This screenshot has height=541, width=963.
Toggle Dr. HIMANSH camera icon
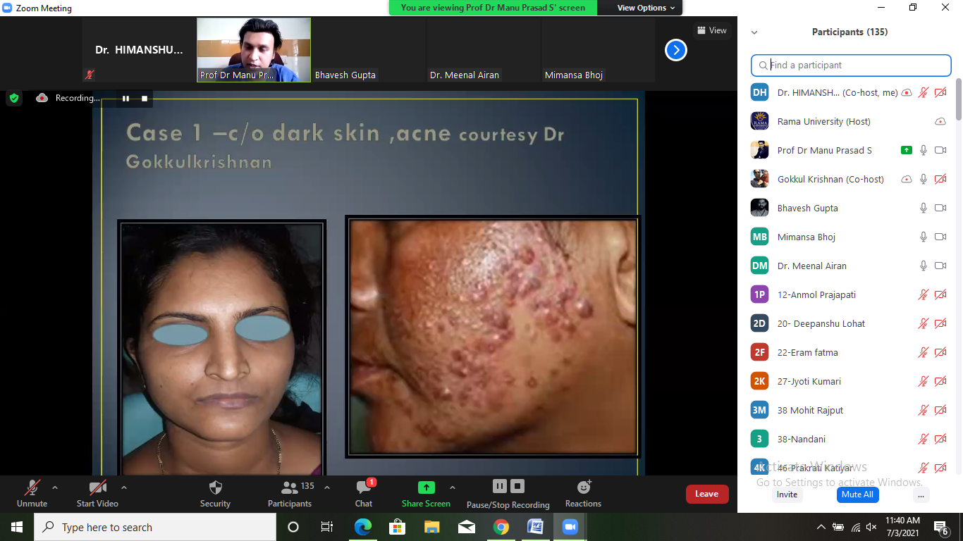click(940, 92)
